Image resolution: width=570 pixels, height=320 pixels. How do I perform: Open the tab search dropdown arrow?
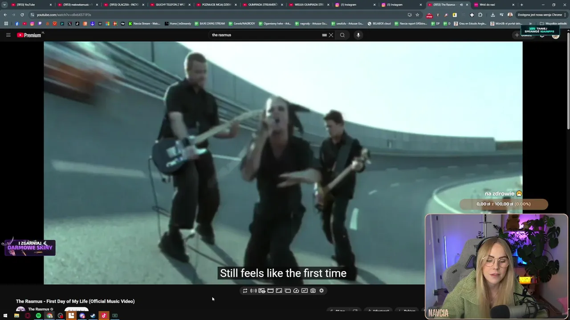point(4,5)
